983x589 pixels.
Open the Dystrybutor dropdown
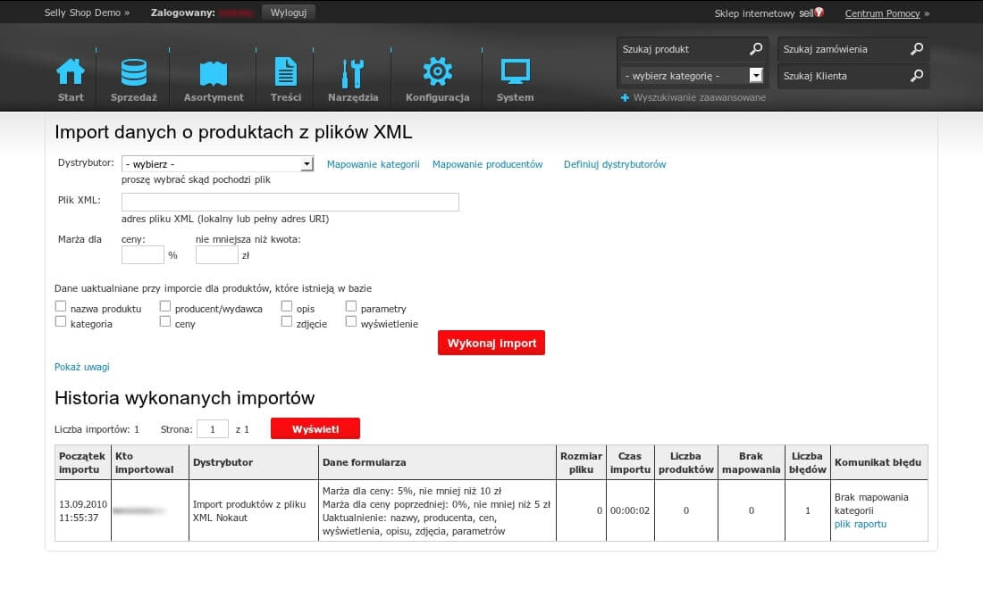pyautogui.click(x=218, y=164)
